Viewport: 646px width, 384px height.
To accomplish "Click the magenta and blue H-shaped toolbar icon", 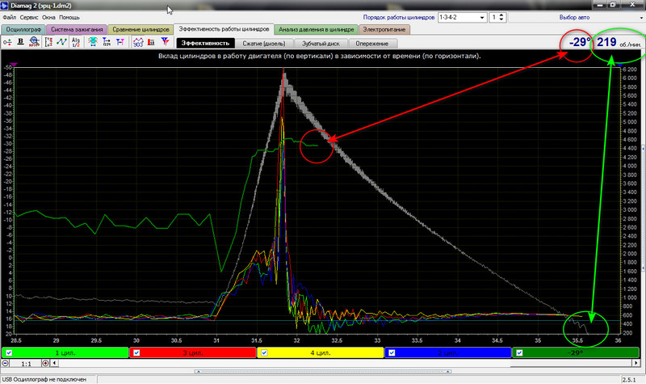I will click(120, 42).
